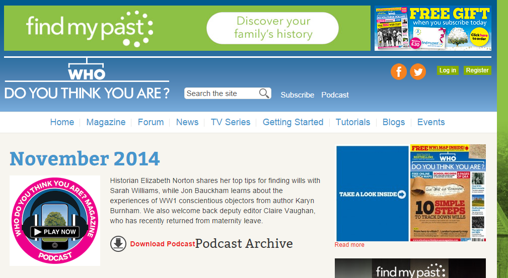Open the Tutorials menu item
This screenshot has width=508, height=278.
(353, 122)
